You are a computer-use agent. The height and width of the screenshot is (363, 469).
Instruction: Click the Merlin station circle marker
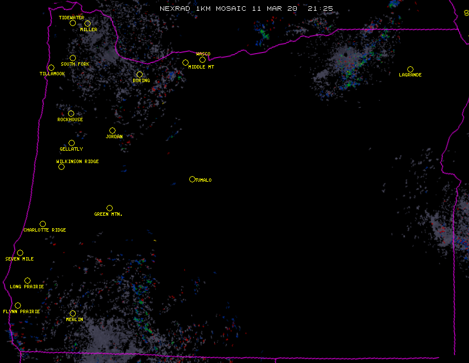click(x=73, y=314)
